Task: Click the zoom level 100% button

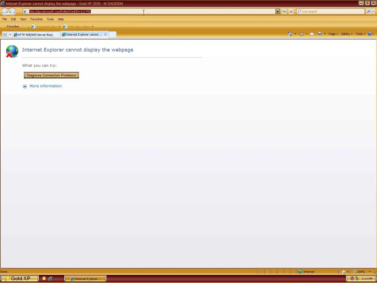Action: 359,272
